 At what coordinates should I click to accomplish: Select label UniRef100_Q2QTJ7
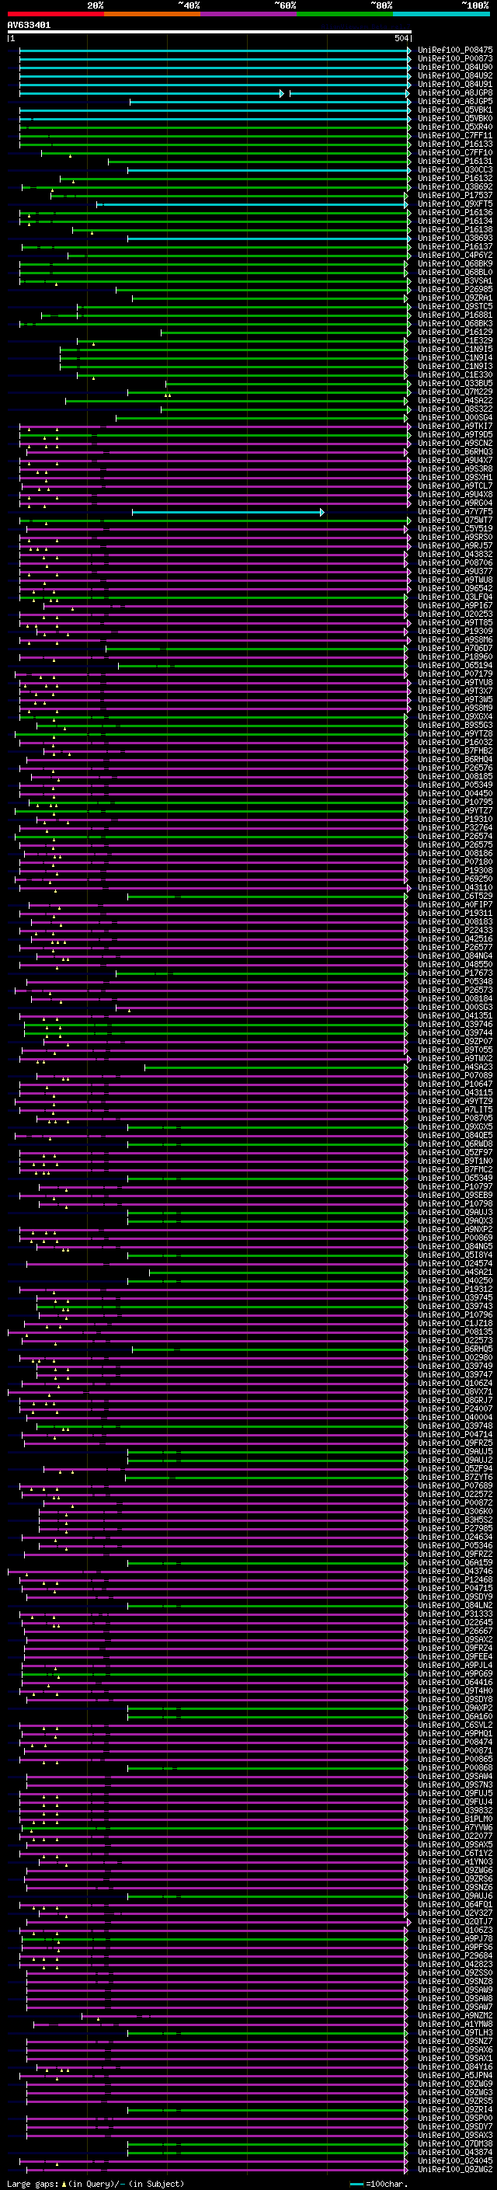pos(454,1920)
